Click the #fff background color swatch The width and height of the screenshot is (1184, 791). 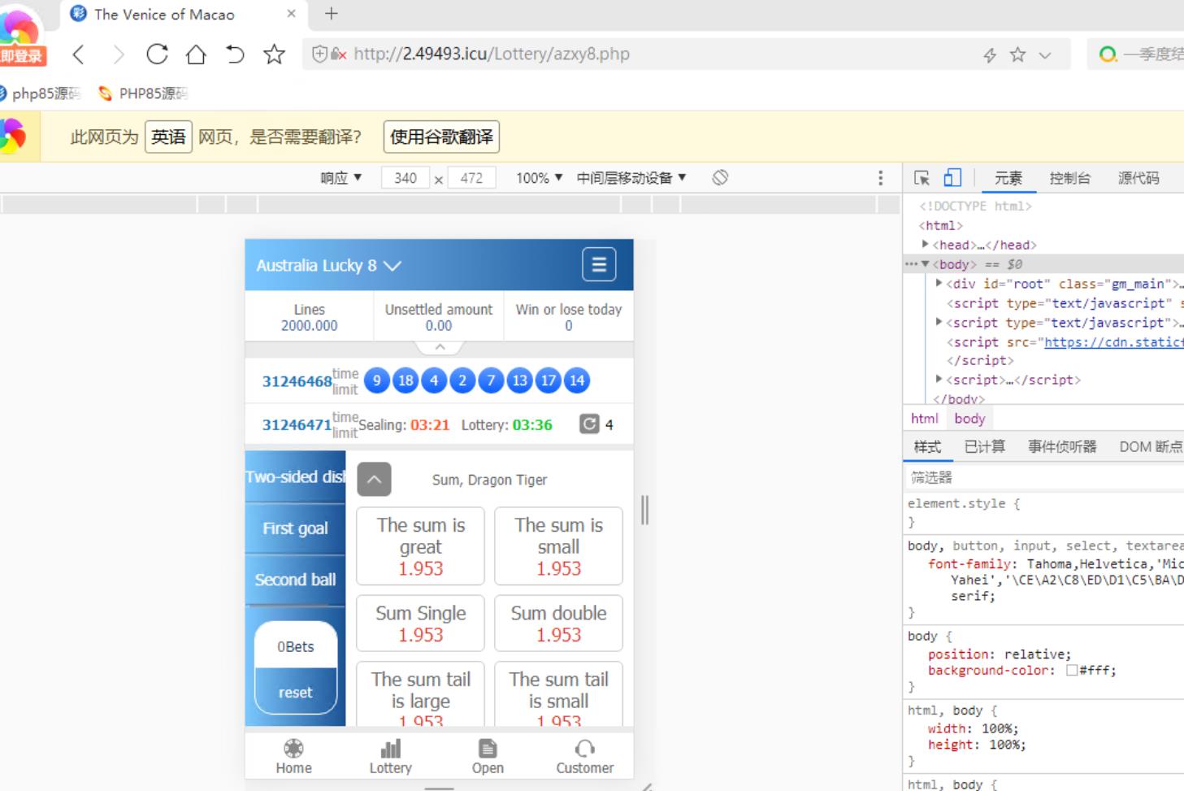click(x=1072, y=671)
